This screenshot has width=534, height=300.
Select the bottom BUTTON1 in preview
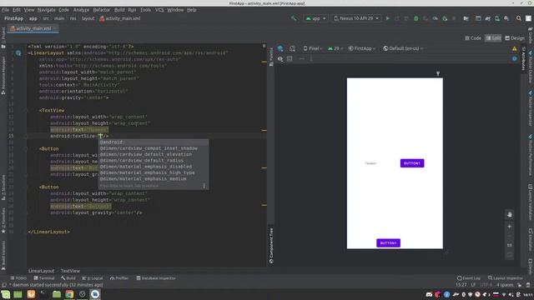(388, 242)
